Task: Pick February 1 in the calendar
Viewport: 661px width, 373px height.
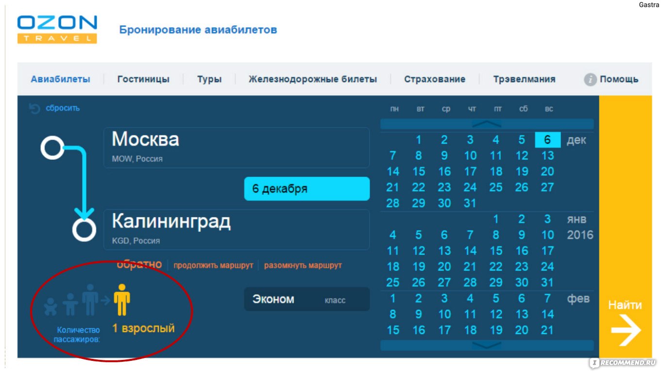Action: click(393, 298)
